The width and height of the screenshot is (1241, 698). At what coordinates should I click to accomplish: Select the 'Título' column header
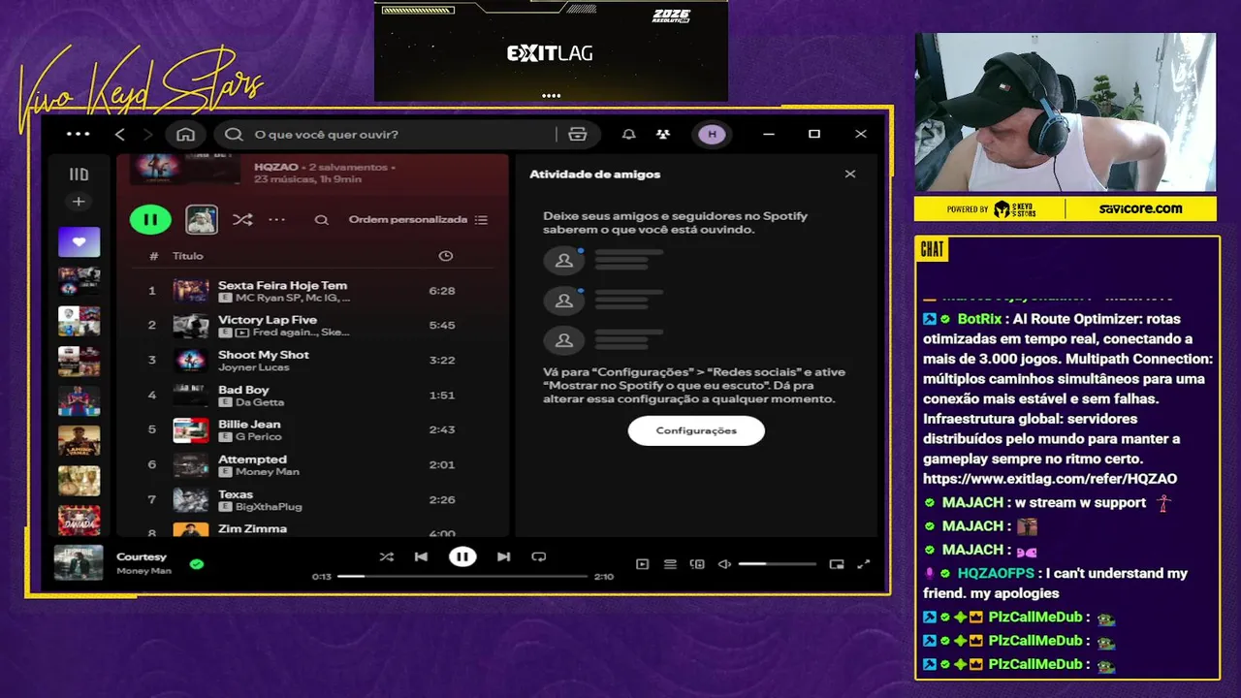pyautogui.click(x=188, y=256)
